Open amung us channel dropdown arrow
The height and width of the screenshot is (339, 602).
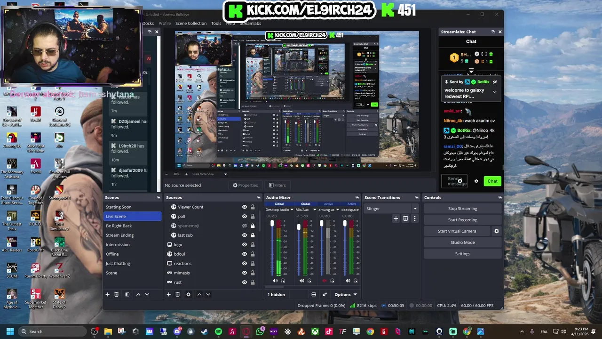tap(337, 210)
